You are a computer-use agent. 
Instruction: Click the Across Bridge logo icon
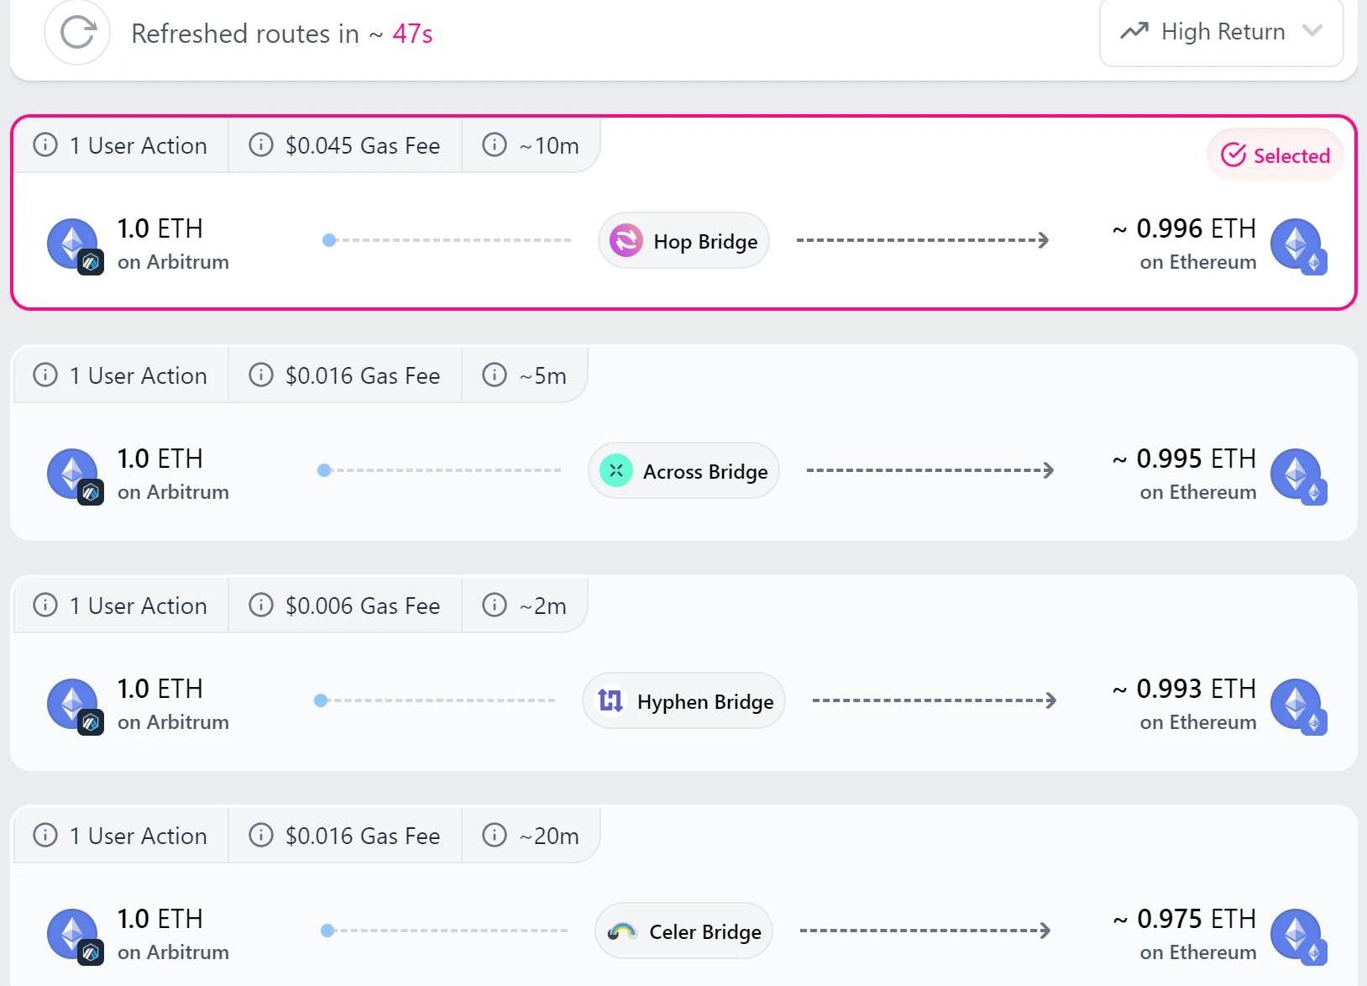[x=615, y=471]
